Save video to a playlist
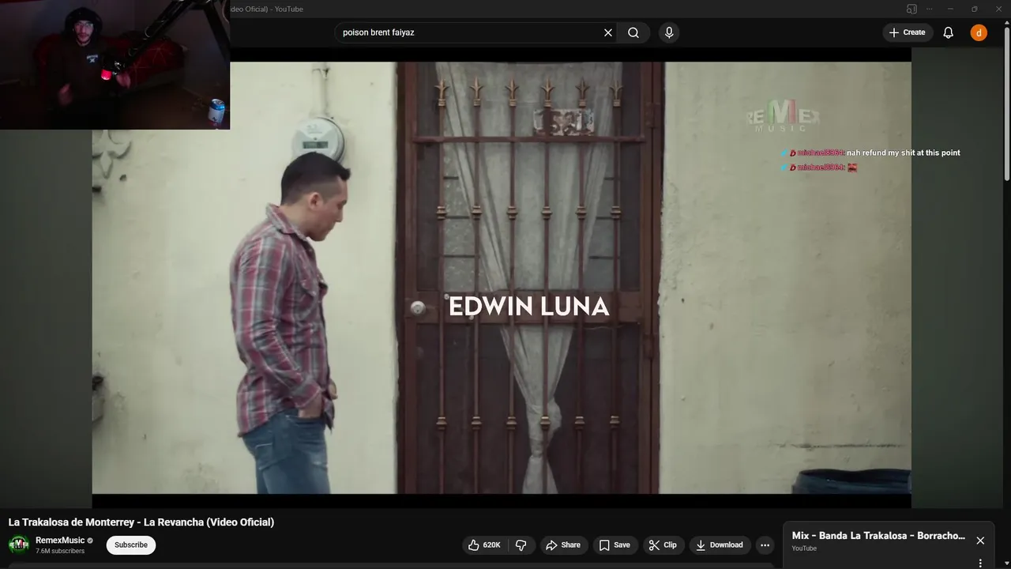 click(x=614, y=545)
